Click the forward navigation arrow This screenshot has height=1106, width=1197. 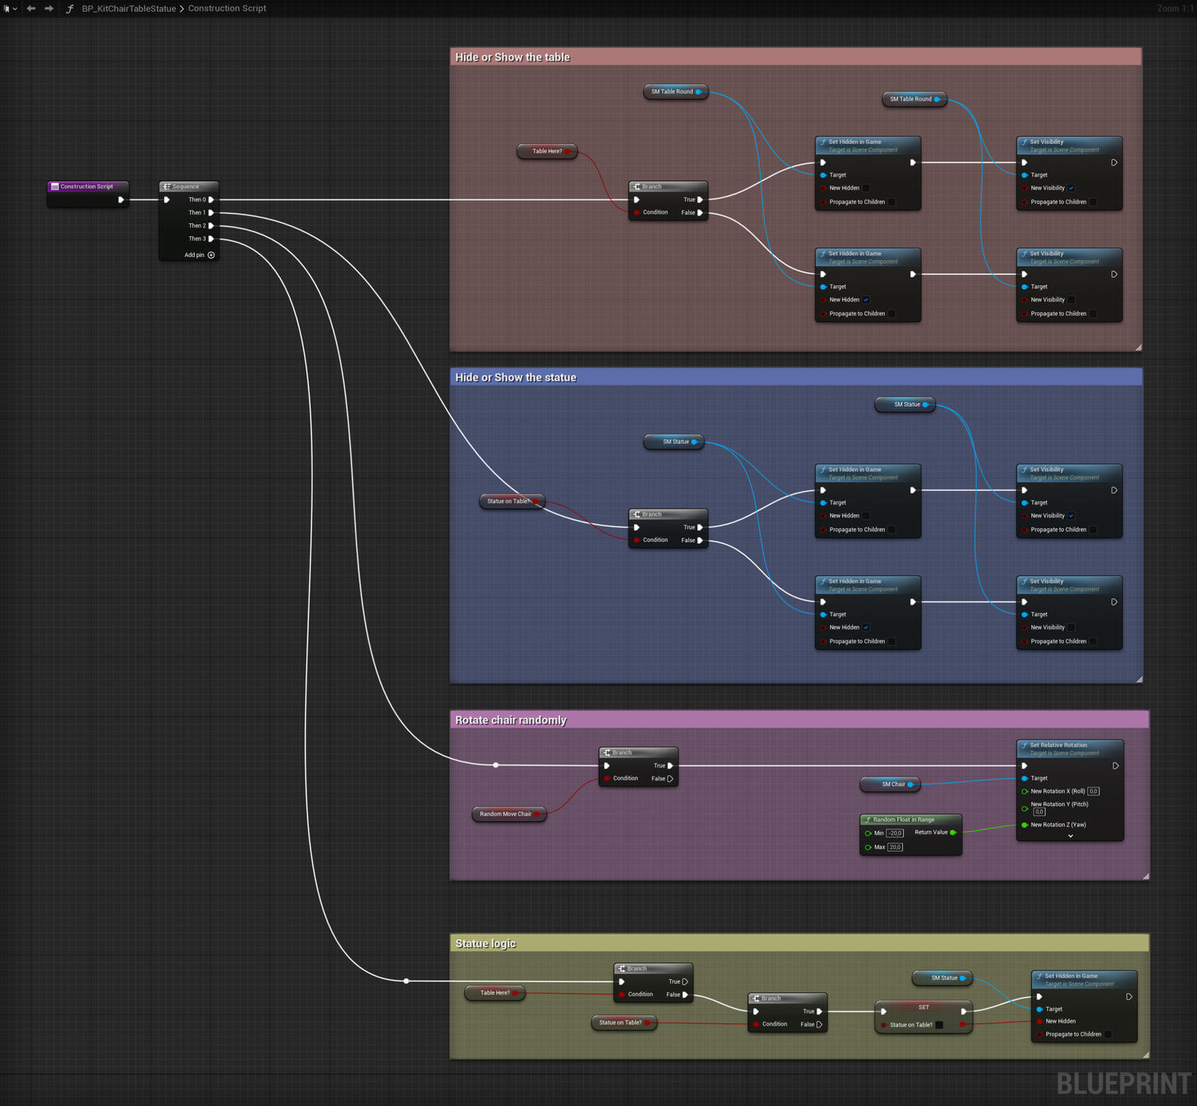(x=49, y=9)
